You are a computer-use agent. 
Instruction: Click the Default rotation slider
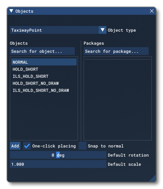pos(58,155)
